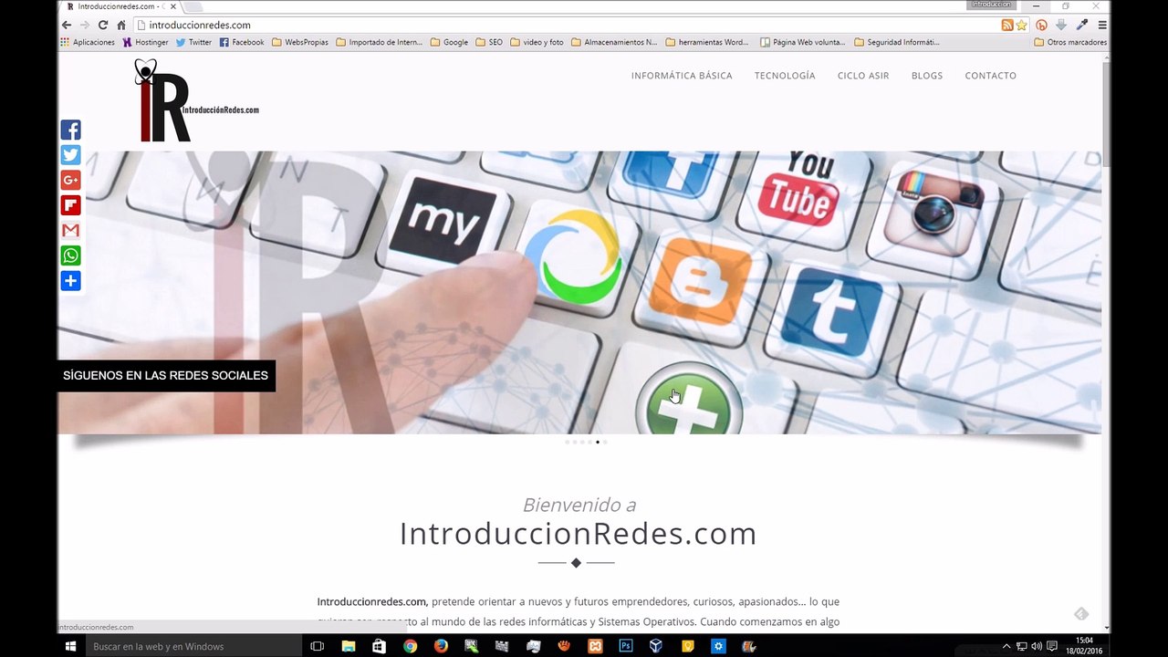Click Síguenos en las redes sociales caption
The width and height of the screenshot is (1168, 657).
(x=166, y=375)
